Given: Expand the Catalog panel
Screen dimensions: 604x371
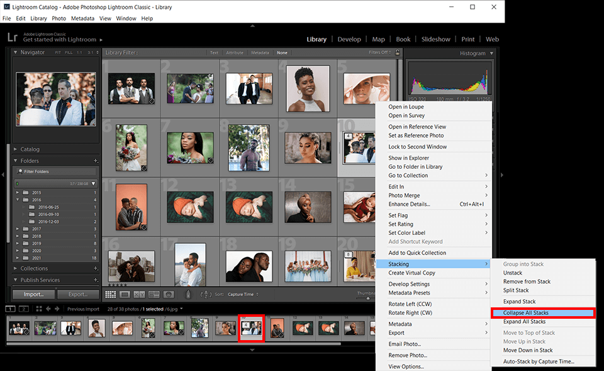Looking at the screenshot, I should (15, 149).
